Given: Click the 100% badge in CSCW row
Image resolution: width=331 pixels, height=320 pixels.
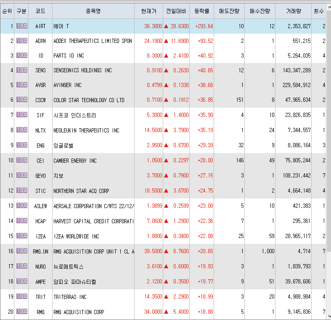Looking at the screenshot, I should 22,99.
